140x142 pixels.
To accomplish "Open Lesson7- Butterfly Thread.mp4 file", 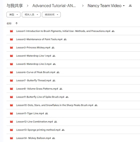I will coord(33,80).
